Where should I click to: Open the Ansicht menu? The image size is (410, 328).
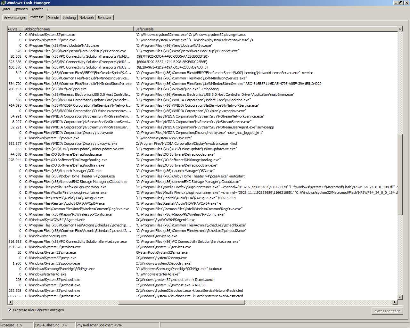click(37, 9)
